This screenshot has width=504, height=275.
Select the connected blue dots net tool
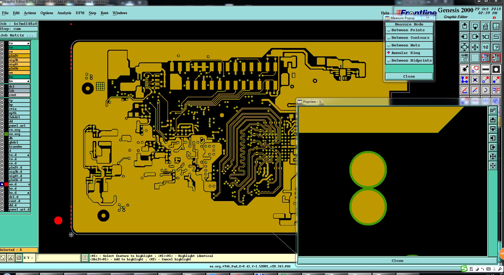click(x=465, y=80)
